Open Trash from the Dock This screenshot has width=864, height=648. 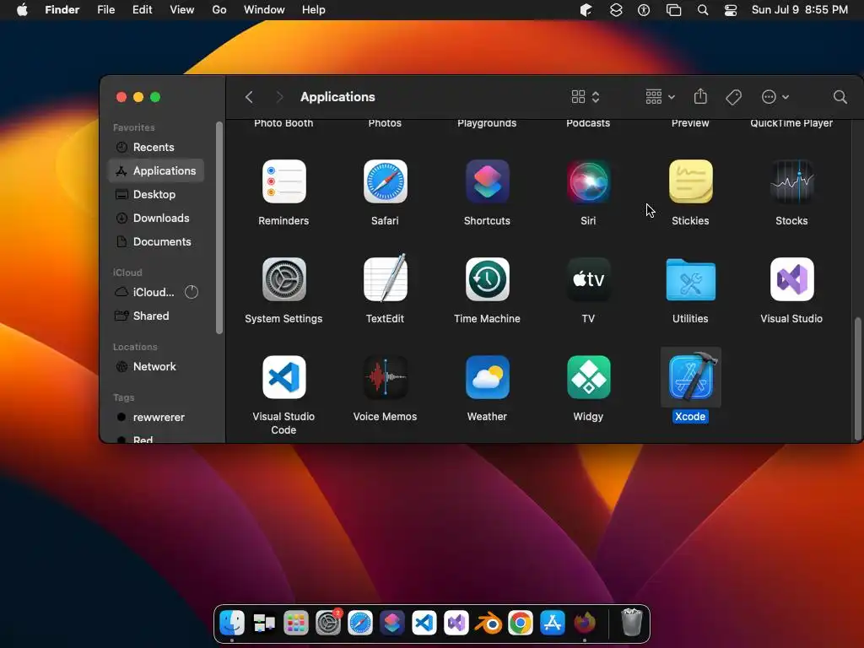pyautogui.click(x=631, y=623)
